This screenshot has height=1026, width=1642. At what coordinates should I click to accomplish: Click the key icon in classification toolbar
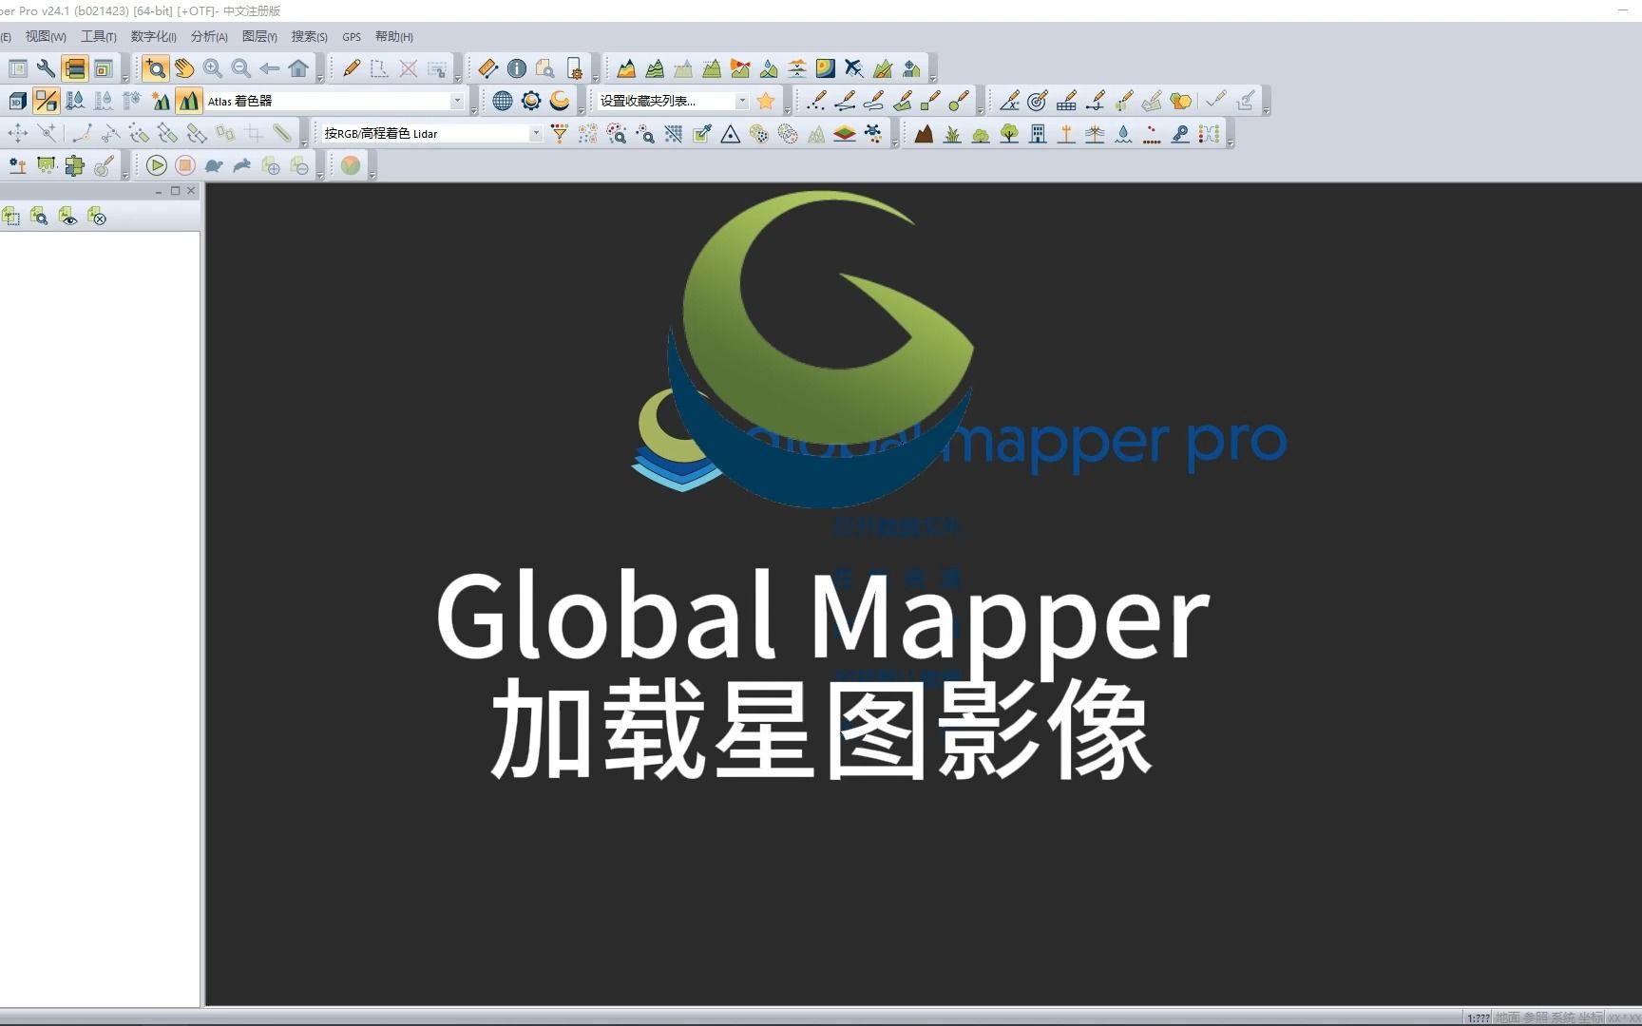coord(1180,133)
